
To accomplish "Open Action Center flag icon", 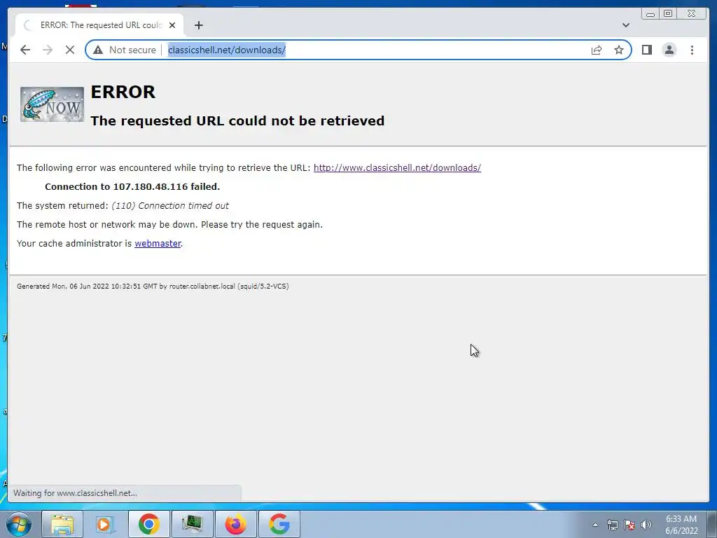I will (x=629, y=525).
